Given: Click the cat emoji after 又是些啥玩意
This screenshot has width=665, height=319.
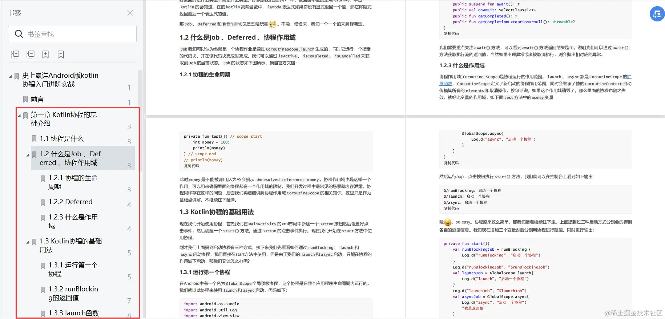Looking at the screenshot, I should pyautogui.click(x=272, y=24).
